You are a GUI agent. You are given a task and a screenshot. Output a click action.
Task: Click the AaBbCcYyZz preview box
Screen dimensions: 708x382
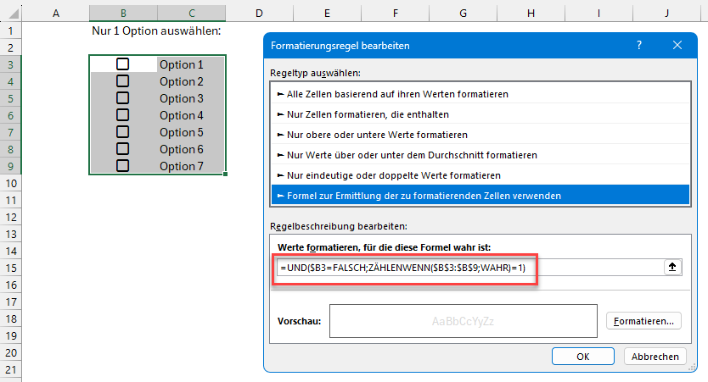point(463,322)
